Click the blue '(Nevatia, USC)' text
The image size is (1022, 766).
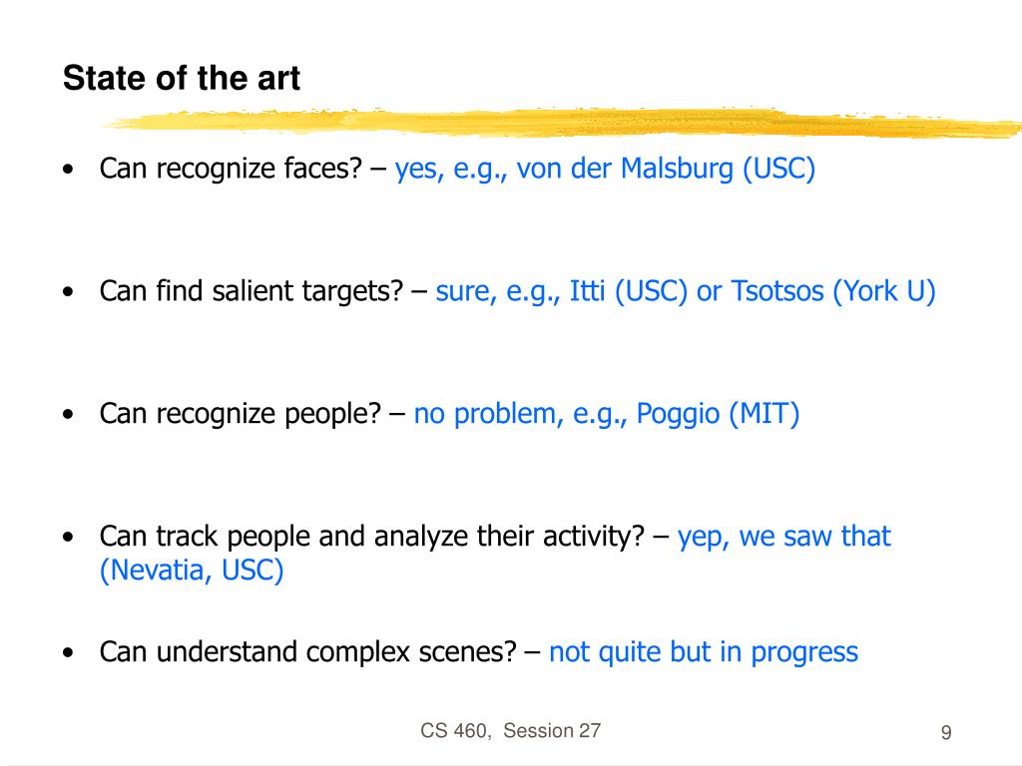[192, 571]
